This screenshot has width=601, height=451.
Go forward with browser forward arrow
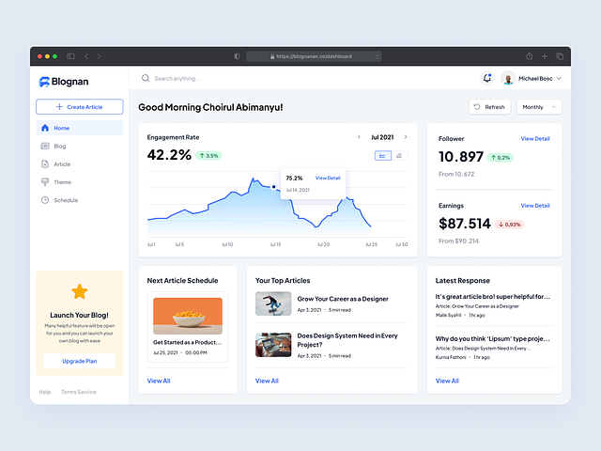click(x=99, y=56)
